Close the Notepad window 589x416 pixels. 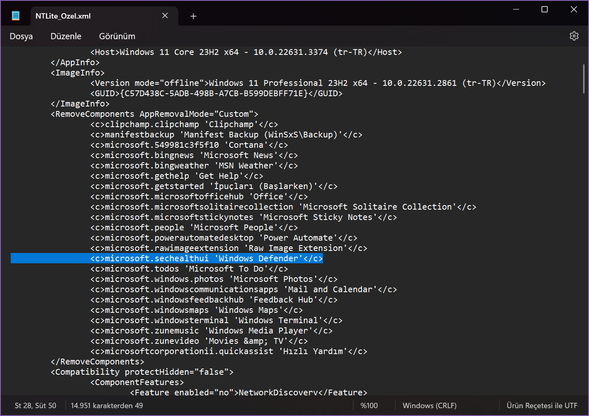click(x=574, y=9)
